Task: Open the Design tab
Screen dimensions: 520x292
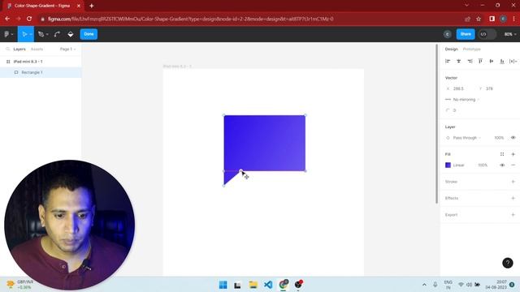Action: coord(451,49)
